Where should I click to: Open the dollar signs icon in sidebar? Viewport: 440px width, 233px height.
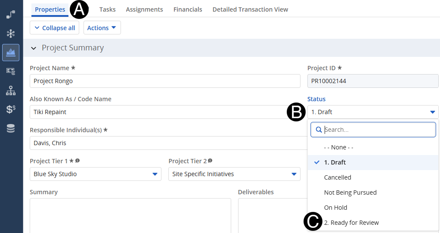pyautogui.click(x=11, y=109)
